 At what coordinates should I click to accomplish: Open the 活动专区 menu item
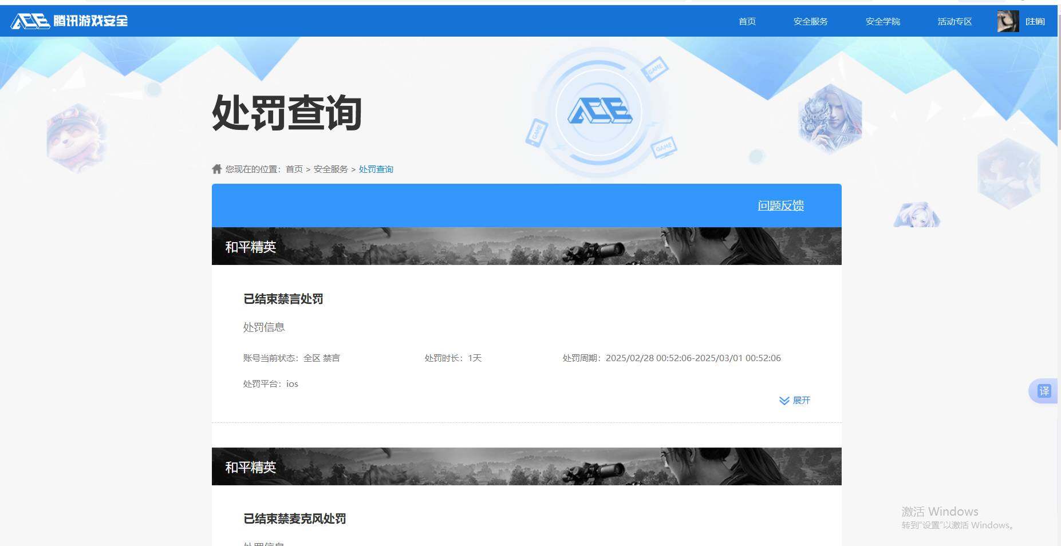tap(954, 21)
